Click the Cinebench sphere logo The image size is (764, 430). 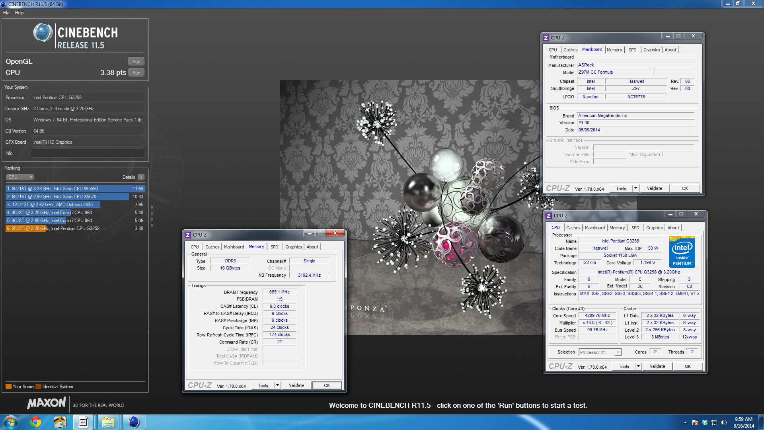tap(43, 33)
